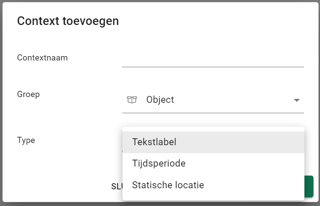
Task: Click the box icon beside Object
Action: click(x=132, y=100)
